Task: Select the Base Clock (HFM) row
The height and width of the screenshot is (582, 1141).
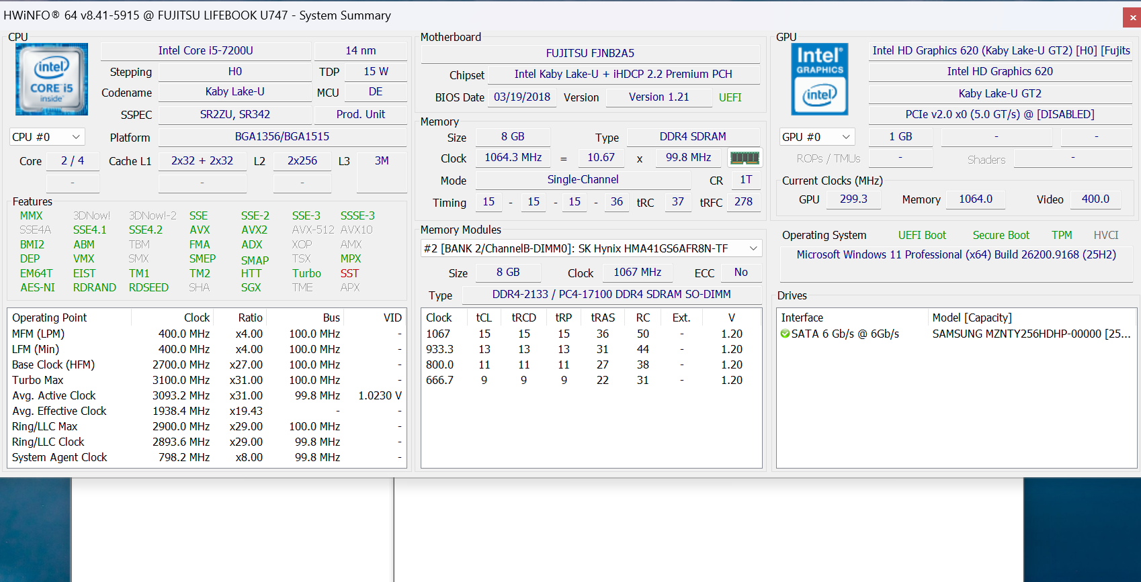Action: coord(207,365)
